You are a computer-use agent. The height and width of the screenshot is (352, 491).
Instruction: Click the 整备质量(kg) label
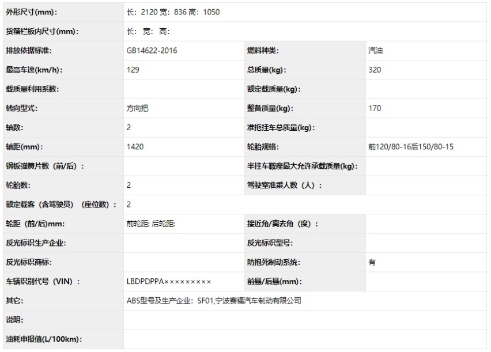(270, 108)
